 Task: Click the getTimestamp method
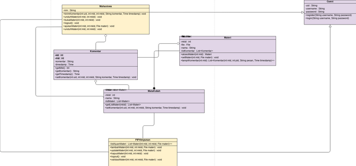coord(67,74)
